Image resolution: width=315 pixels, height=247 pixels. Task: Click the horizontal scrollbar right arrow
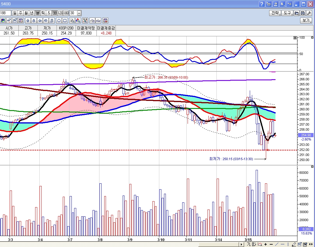241,244
